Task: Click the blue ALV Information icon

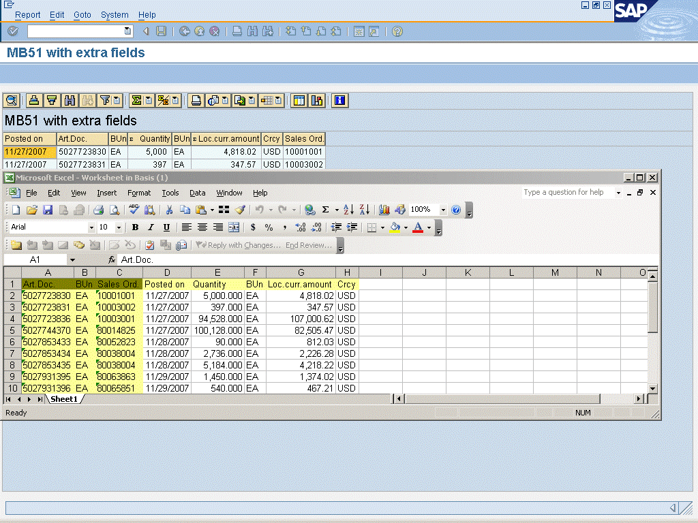Action: pyautogui.click(x=339, y=101)
